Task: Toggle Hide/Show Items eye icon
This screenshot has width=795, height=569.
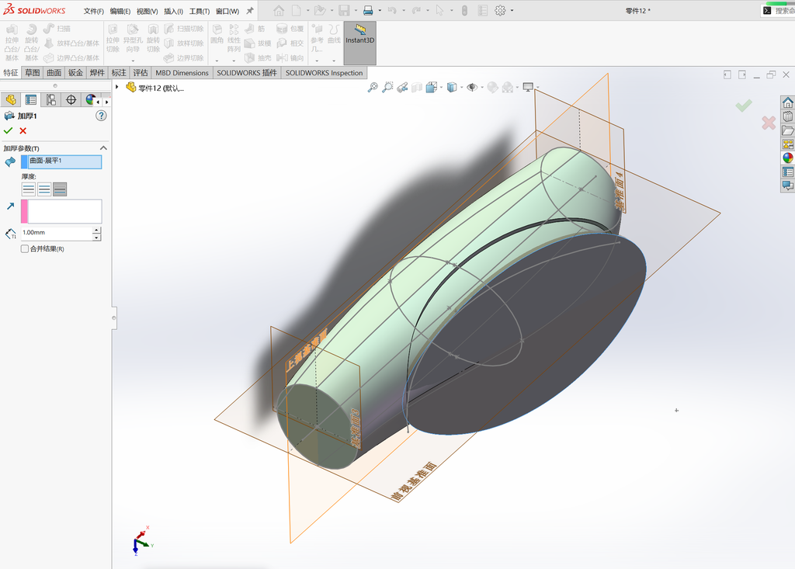Action: click(x=471, y=88)
